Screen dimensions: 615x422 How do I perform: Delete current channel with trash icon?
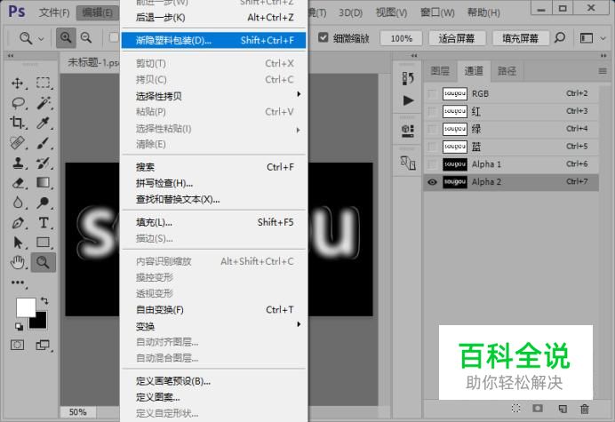tap(585, 409)
